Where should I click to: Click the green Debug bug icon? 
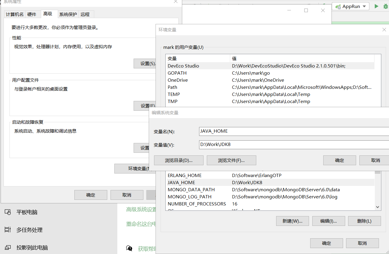[385, 6]
